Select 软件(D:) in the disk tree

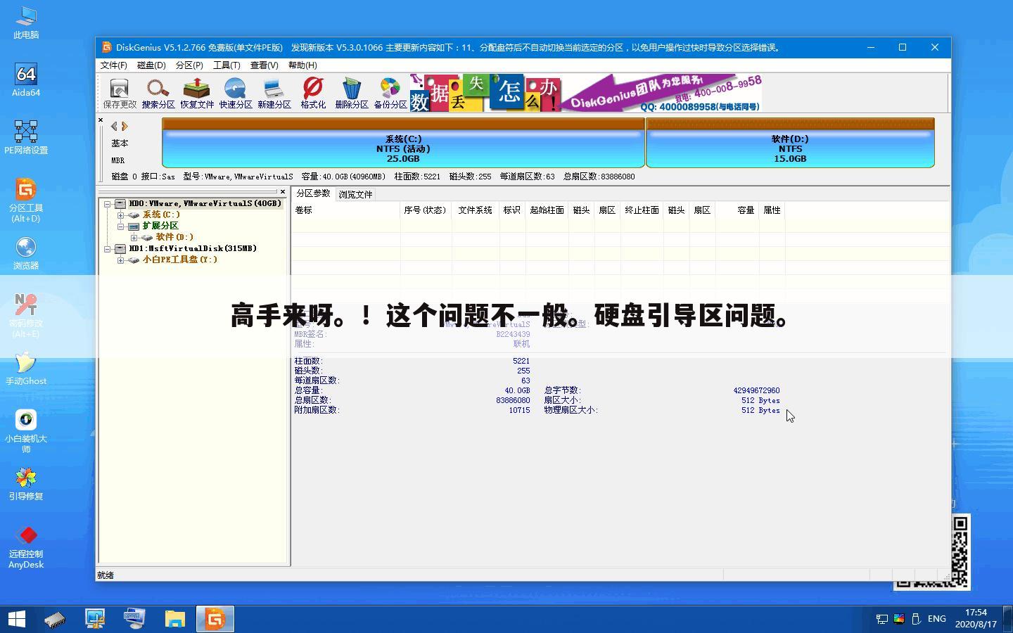[x=174, y=237]
